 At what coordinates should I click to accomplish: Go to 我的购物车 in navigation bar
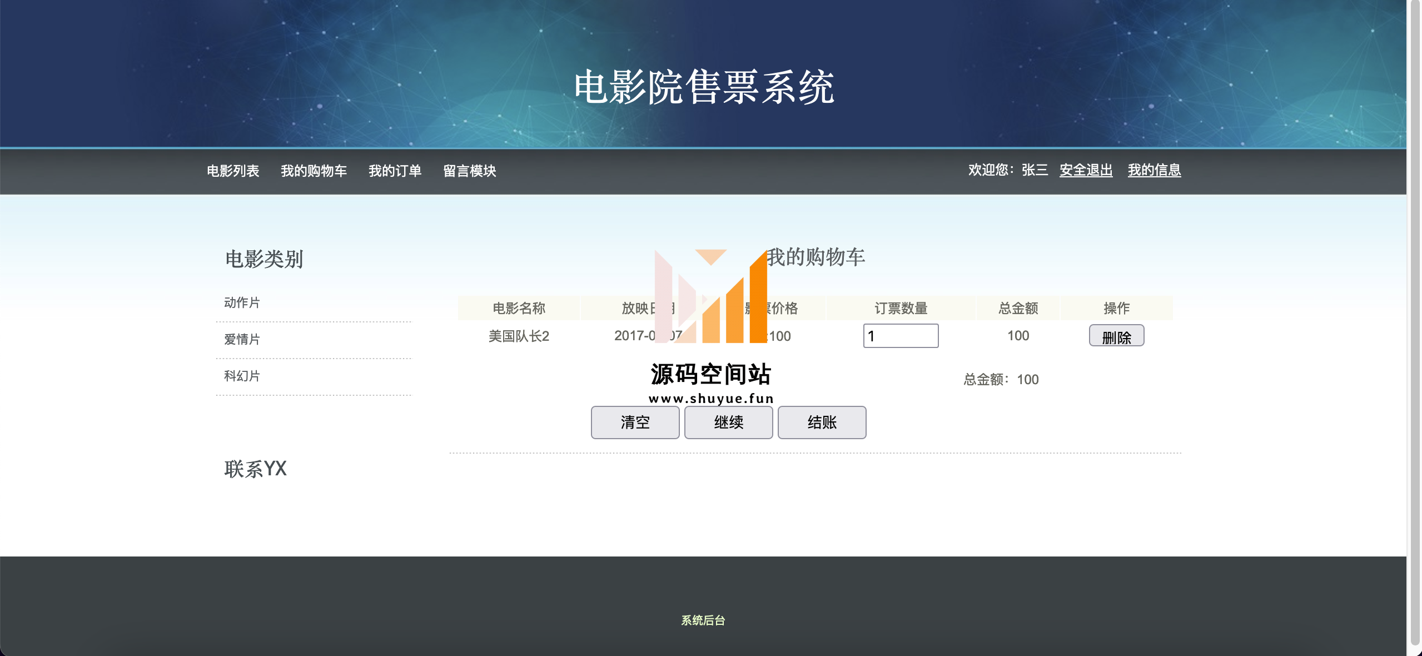[314, 171]
